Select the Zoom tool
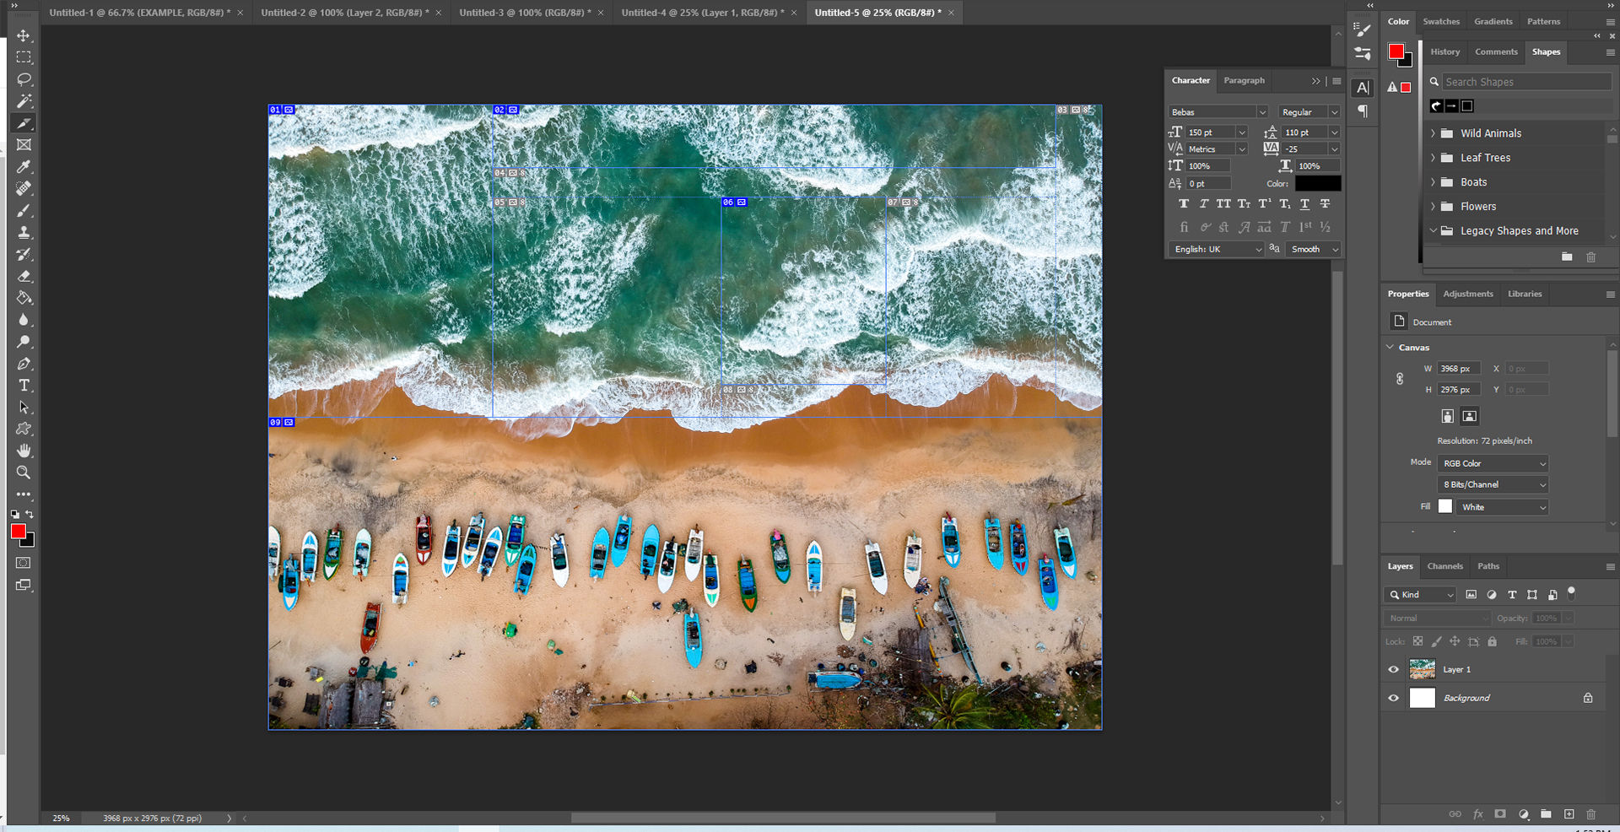Viewport: 1620px width, 832px height. click(x=24, y=473)
